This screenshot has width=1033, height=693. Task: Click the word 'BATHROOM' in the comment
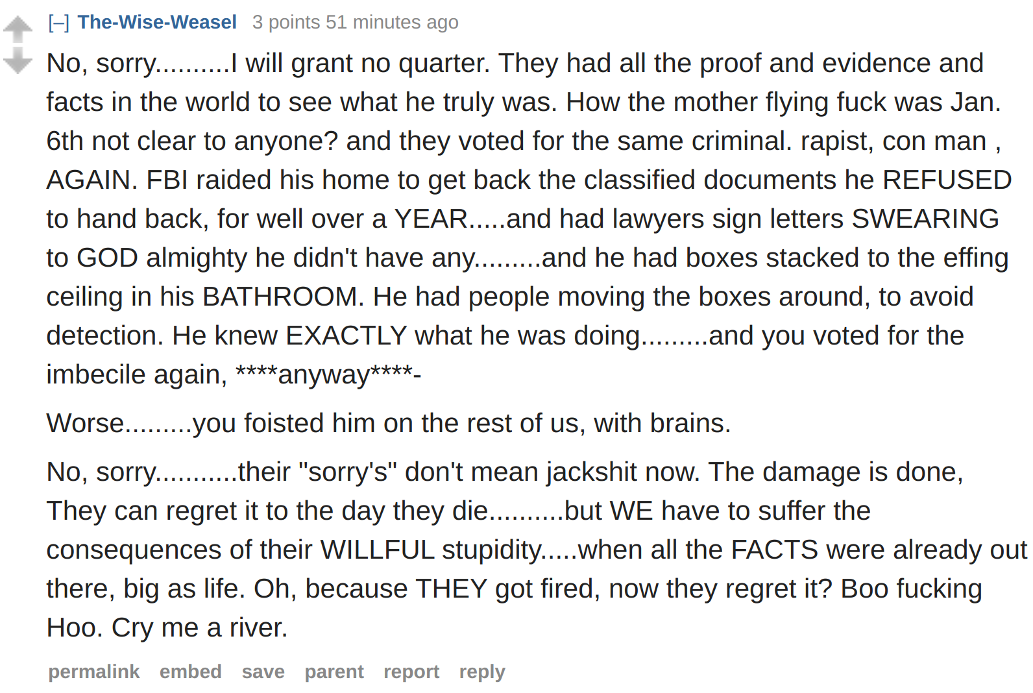click(280, 297)
